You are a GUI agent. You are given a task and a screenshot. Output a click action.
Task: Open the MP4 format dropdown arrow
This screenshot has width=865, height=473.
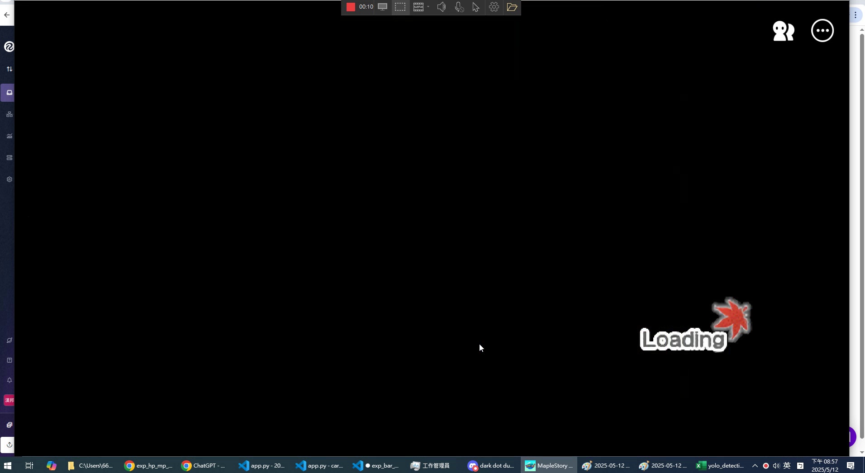(x=428, y=7)
